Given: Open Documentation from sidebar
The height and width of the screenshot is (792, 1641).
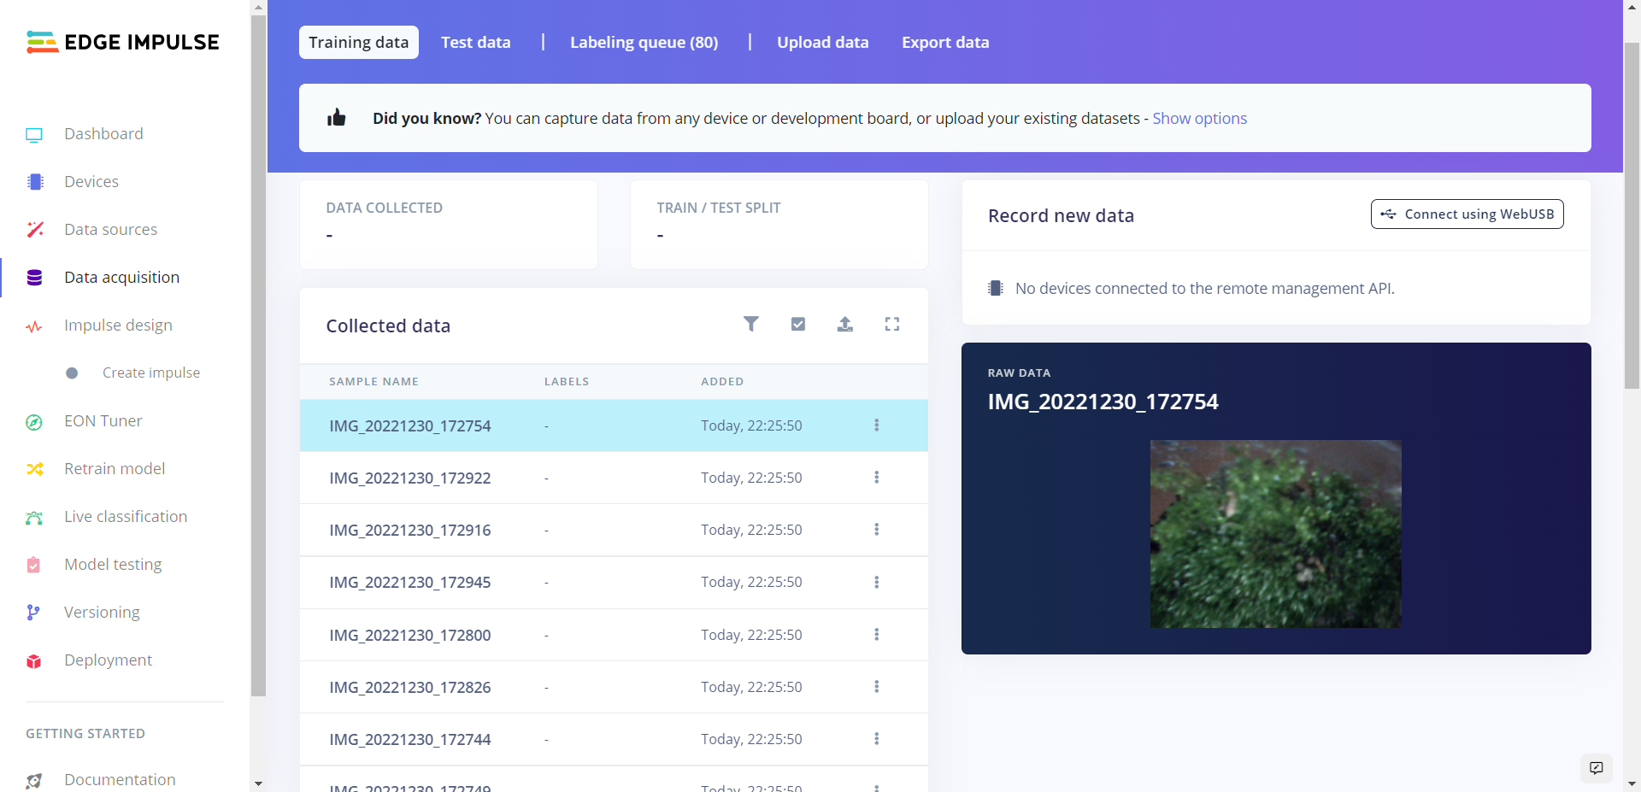Looking at the screenshot, I should pos(120,780).
